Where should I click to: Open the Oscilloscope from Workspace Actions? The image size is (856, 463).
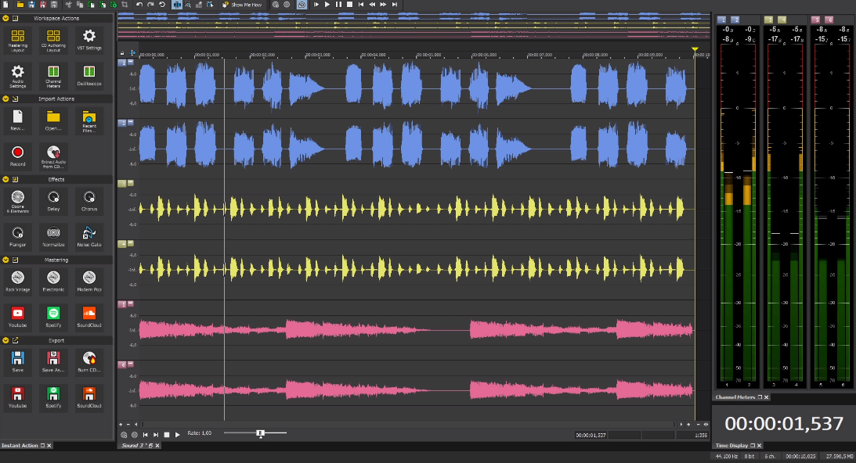click(x=88, y=75)
